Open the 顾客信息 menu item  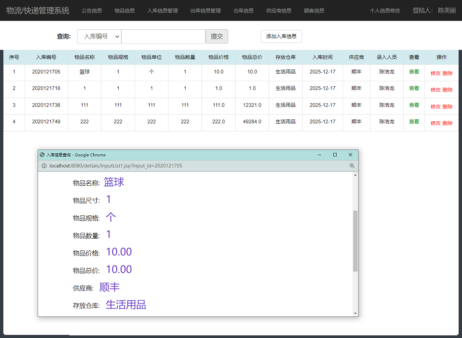pyautogui.click(x=314, y=10)
